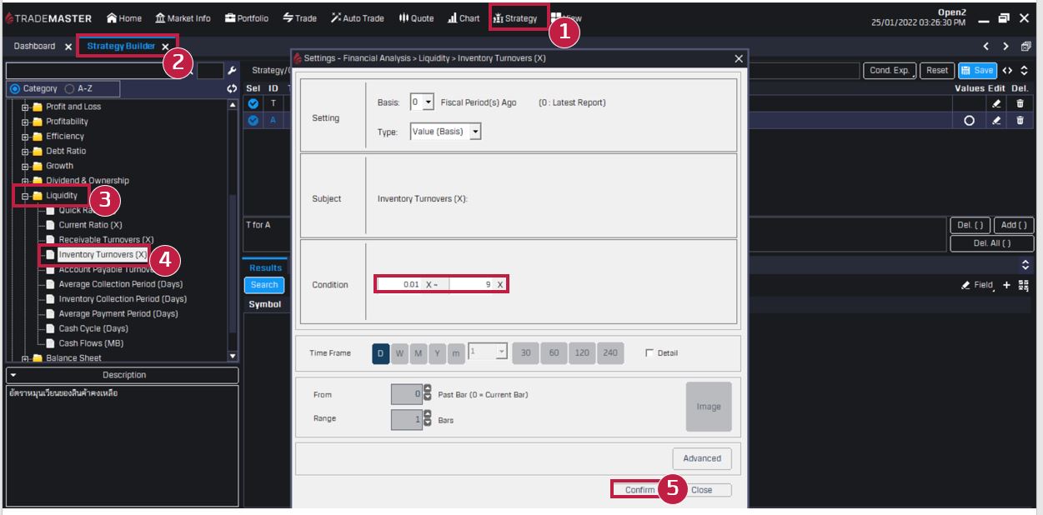Screen dimensions: 1043x515
Task: Click the wrench icon above category tree
Action: [x=233, y=71]
